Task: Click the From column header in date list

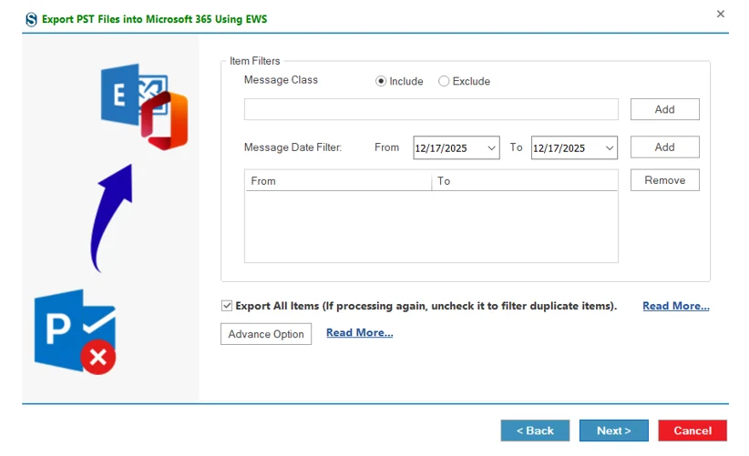Action: (x=338, y=181)
